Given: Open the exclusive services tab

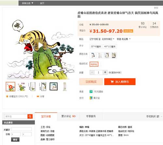Looking at the screenshot, I should 91,116.
